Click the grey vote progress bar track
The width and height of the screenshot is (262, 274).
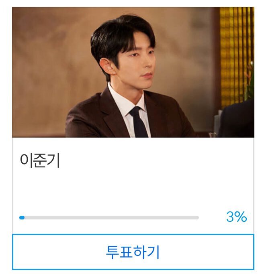click(x=109, y=217)
